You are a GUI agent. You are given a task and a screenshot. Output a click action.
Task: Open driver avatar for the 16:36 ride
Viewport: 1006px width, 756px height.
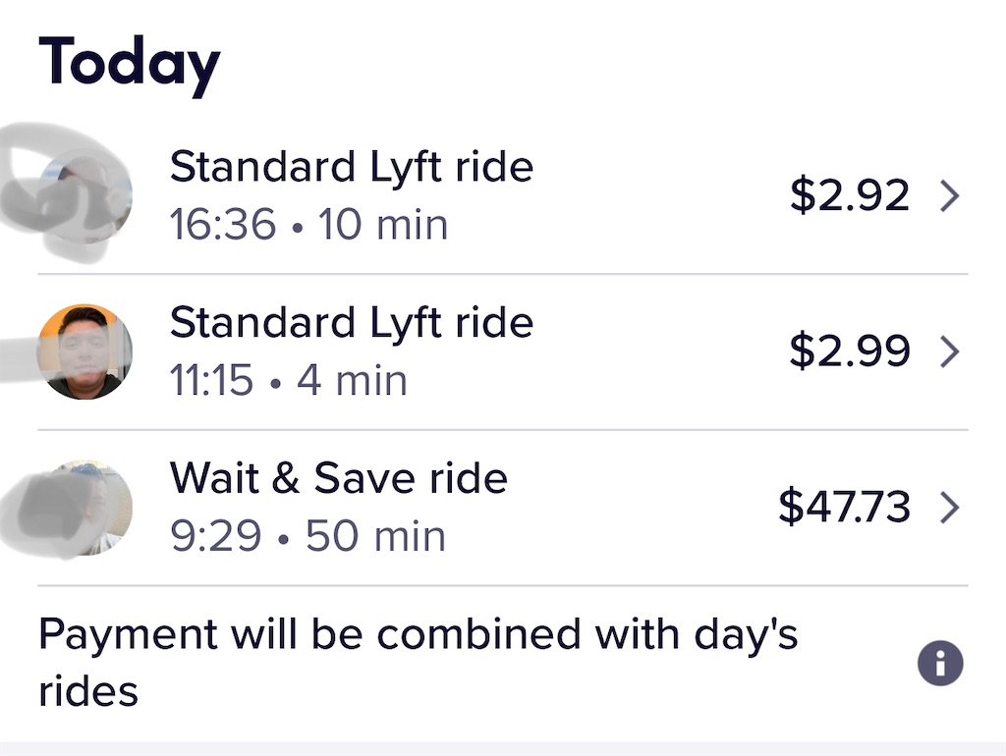point(84,196)
